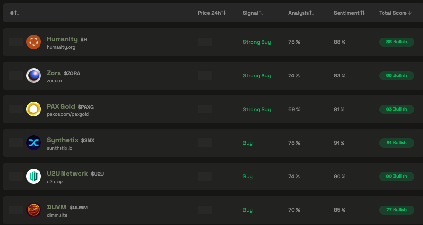
Task: Open the zora.co website link
Action: pyautogui.click(x=55, y=81)
